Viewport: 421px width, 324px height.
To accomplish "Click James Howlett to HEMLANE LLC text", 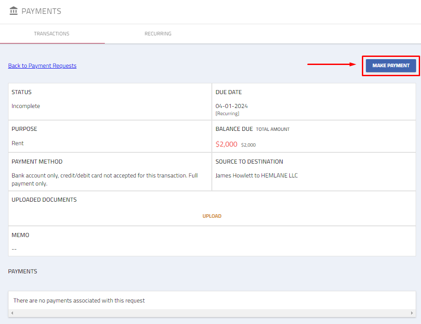I will pos(256,176).
